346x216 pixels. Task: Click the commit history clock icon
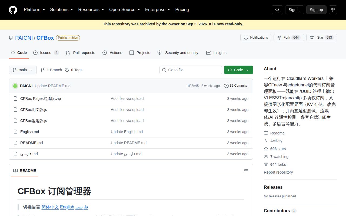[227, 86]
